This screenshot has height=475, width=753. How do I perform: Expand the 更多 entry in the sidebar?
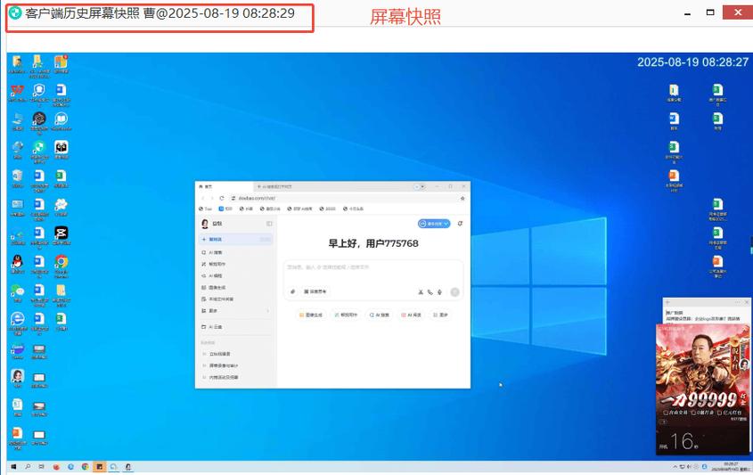[236, 311]
